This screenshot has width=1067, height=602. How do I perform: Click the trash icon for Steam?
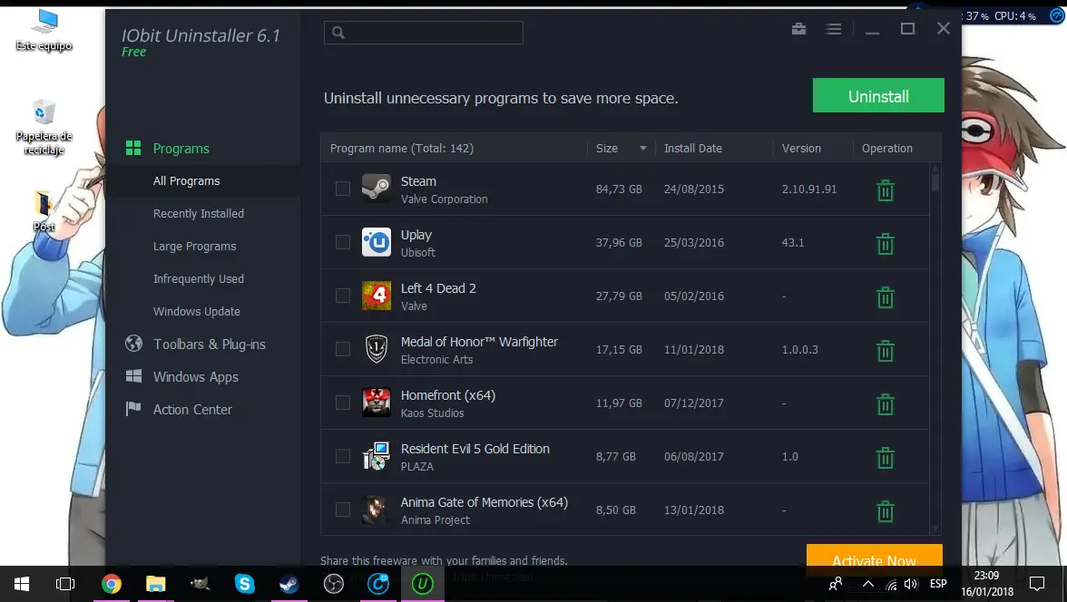click(x=886, y=190)
